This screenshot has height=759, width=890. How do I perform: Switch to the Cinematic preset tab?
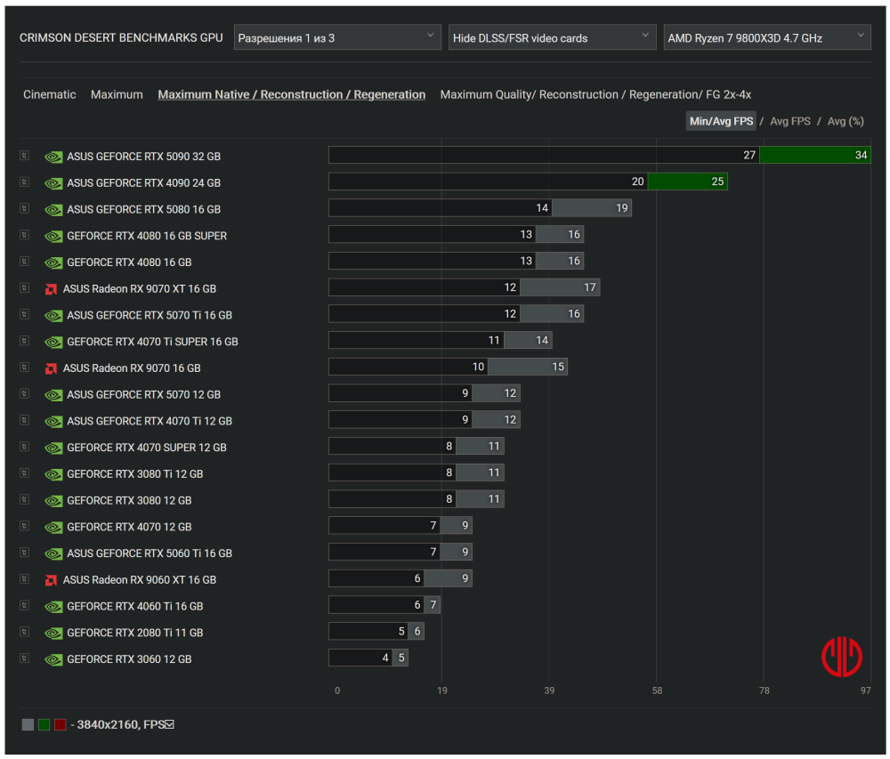point(50,94)
